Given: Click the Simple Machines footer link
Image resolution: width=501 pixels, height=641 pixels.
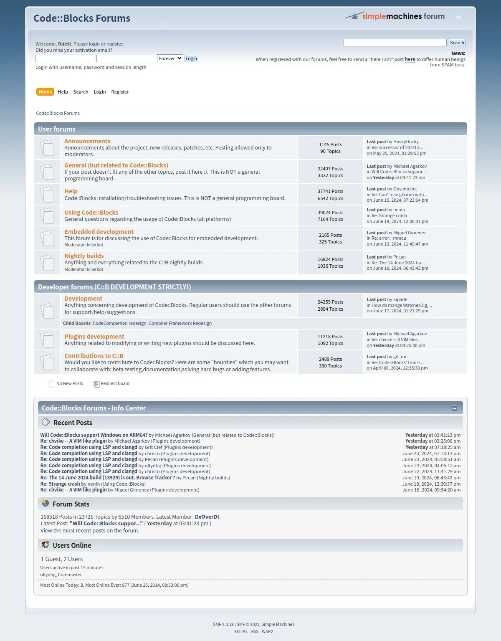Looking at the screenshot, I should 278,625.
